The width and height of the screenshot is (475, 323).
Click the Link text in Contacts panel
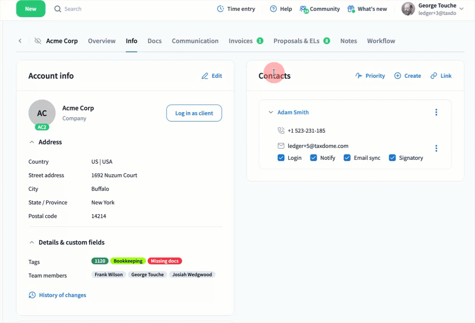(446, 76)
